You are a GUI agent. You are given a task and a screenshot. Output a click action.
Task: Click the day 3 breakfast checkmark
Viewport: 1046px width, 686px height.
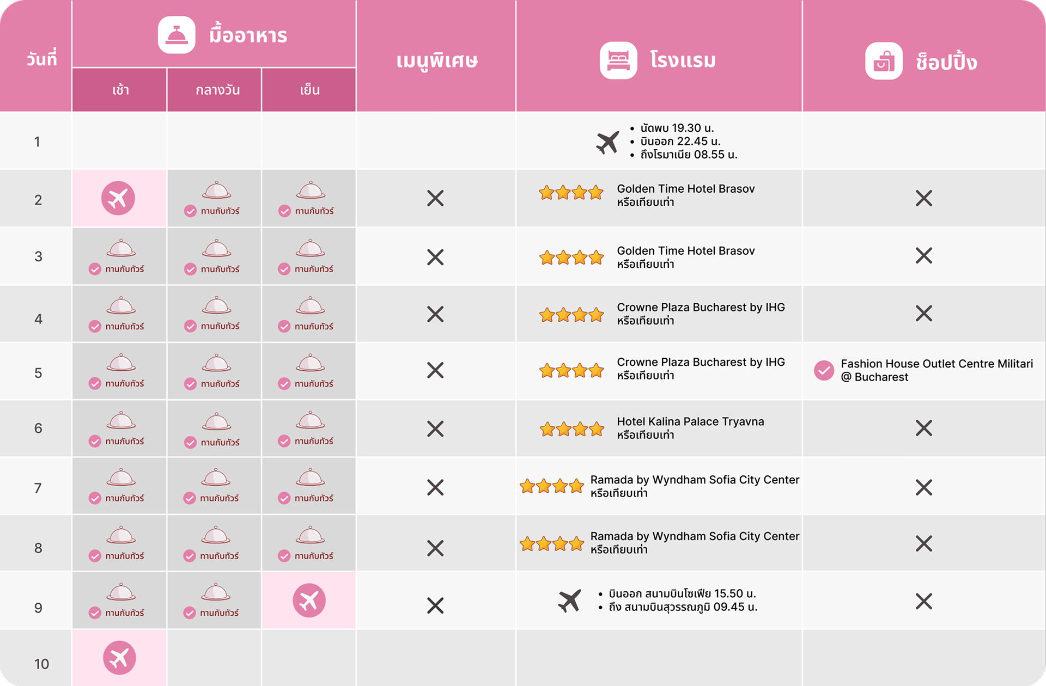coord(95,269)
